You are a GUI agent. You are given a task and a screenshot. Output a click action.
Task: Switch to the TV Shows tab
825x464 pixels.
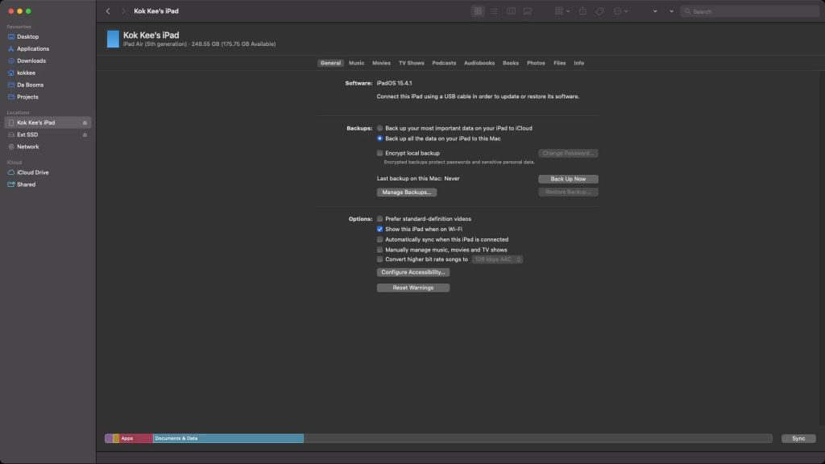click(x=412, y=63)
